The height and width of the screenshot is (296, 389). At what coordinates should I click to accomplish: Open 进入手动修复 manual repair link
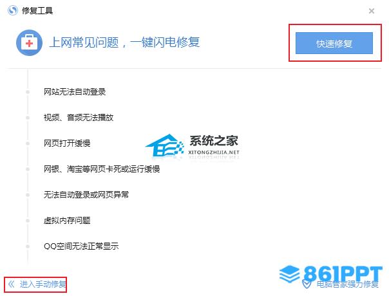43,284
